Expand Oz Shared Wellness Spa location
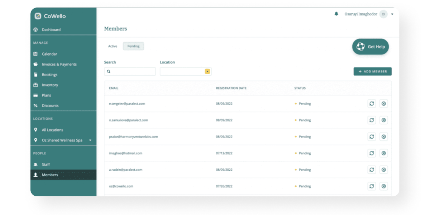The height and width of the screenshot is (215, 430). [90, 140]
